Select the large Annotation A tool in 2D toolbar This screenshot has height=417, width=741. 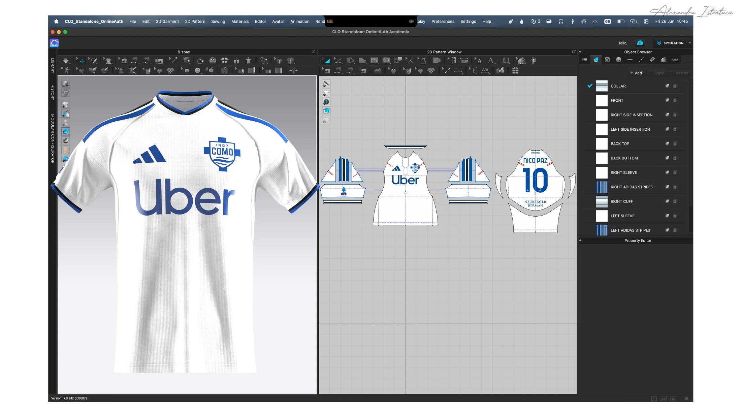[x=491, y=61]
